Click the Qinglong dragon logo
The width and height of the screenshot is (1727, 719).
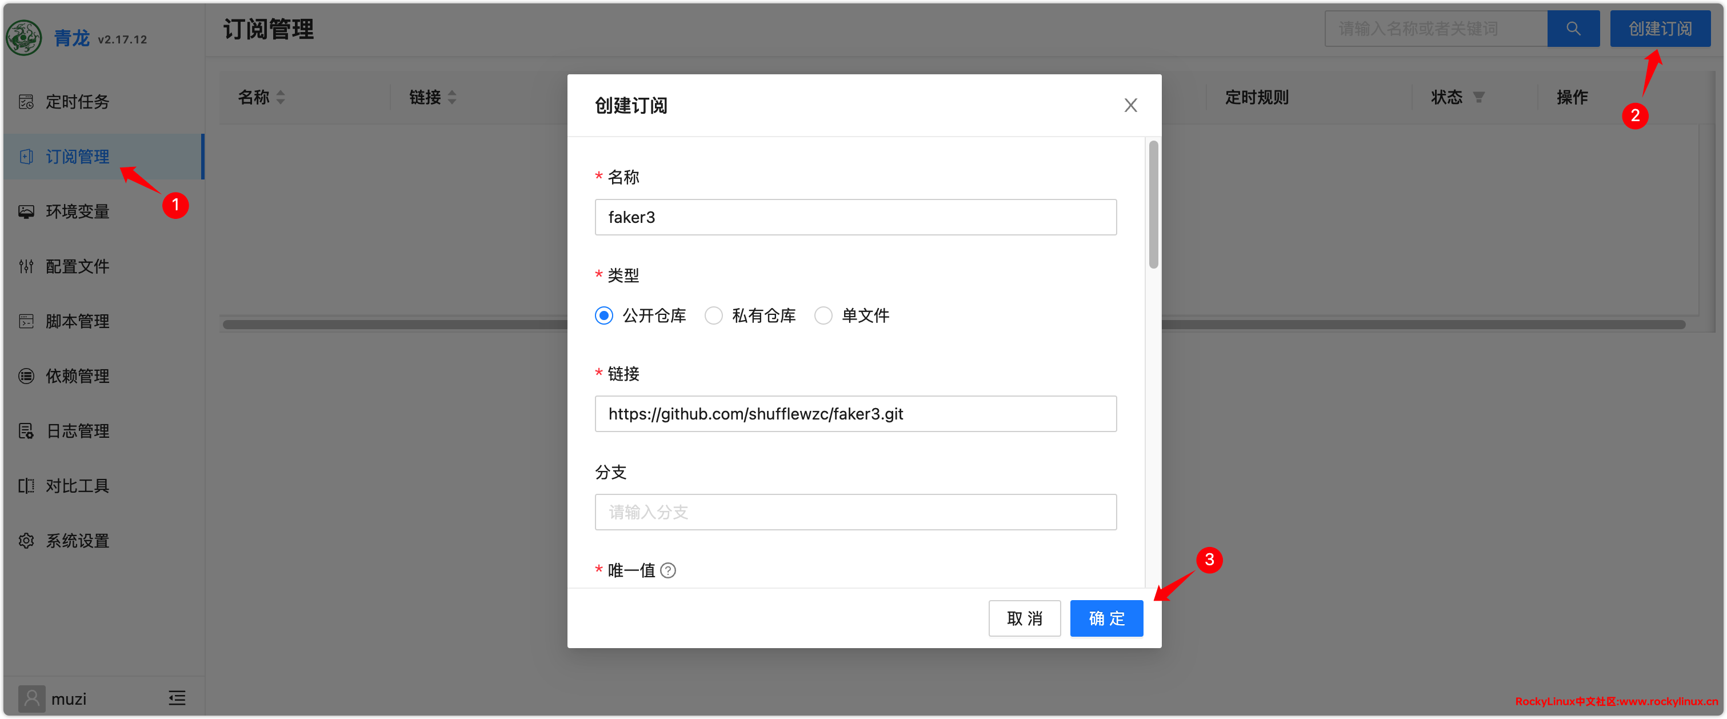pos(24,37)
